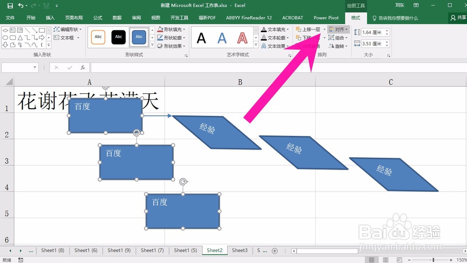
Task: Add a new sheet with plus icon
Action: pyautogui.click(x=275, y=251)
